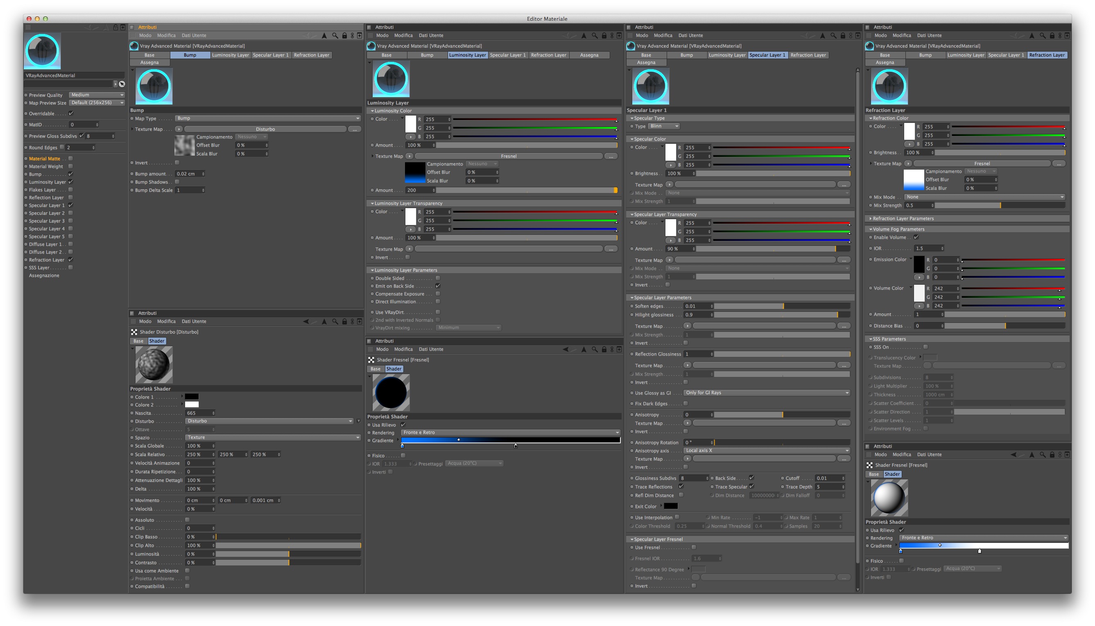
Task: Enable the Reflection Layer checkbox
Action: [70, 197]
